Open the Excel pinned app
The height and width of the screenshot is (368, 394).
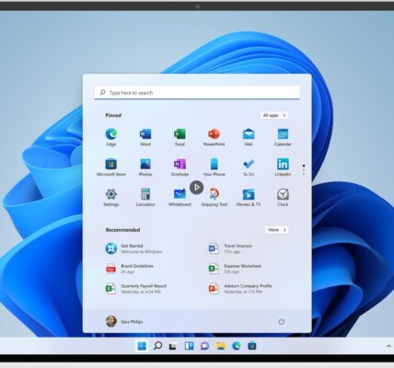point(180,137)
